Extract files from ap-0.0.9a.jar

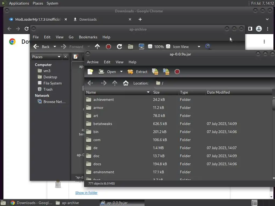tap(137, 72)
